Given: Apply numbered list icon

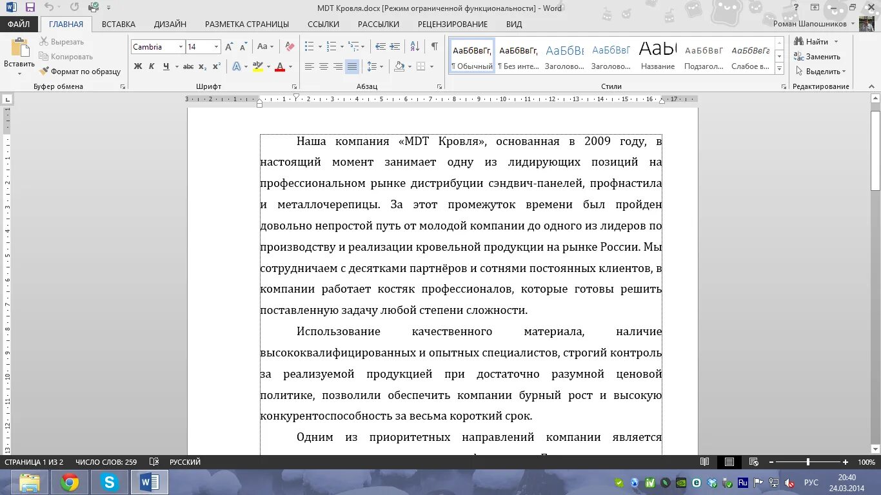Looking at the screenshot, I should (332, 46).
